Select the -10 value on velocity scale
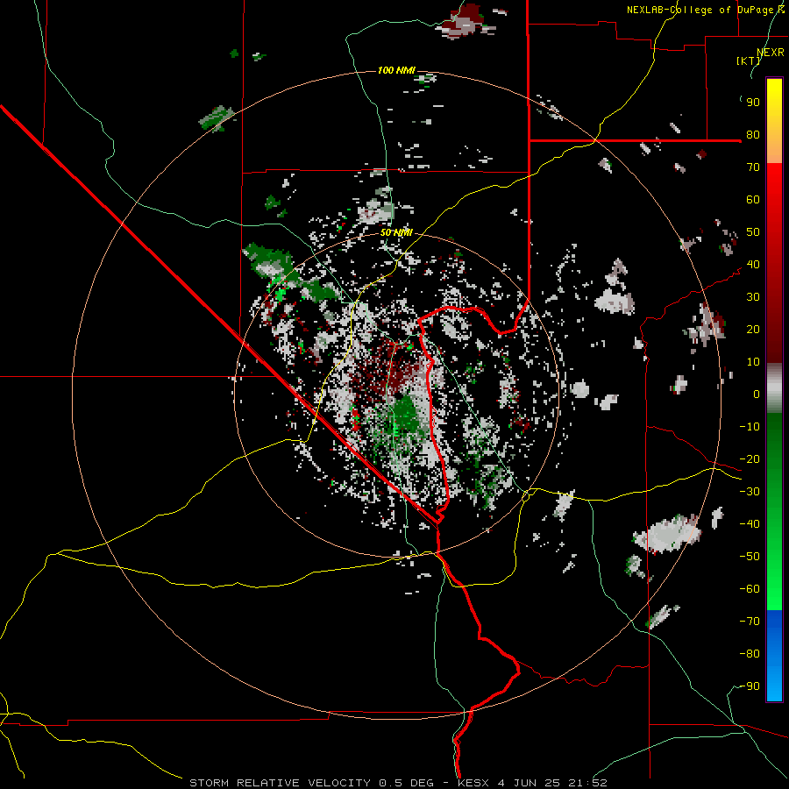This screenshot has width=789, height=789. click(x=750, y=427)
